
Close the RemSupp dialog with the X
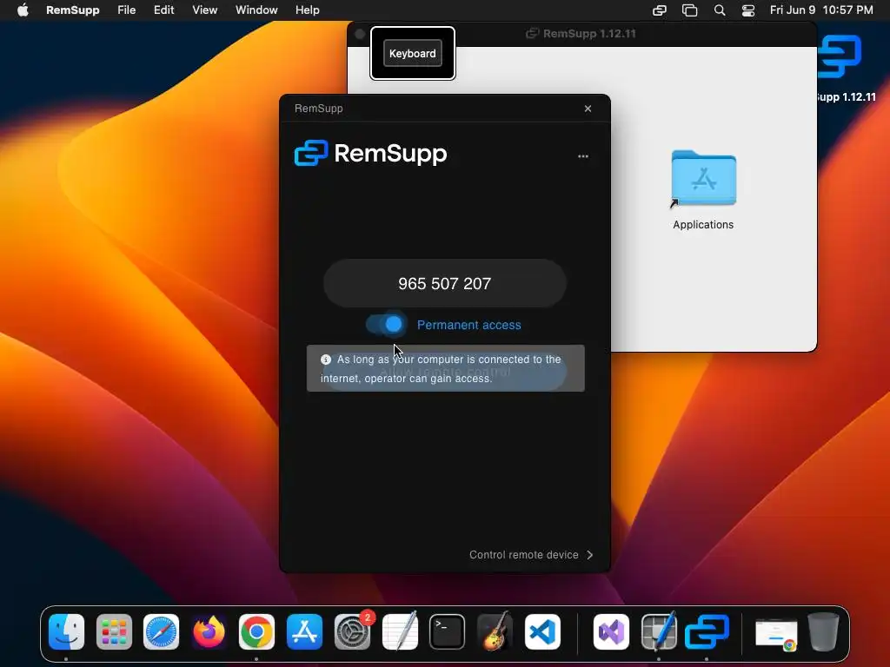coord(588,109)
